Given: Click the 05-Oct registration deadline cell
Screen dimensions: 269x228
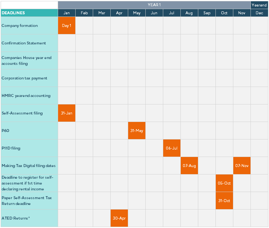Looking at the screenshot, I should tap(224, 183).
